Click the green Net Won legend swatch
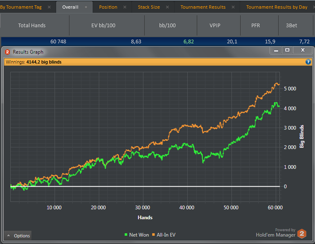 (126, 235)
